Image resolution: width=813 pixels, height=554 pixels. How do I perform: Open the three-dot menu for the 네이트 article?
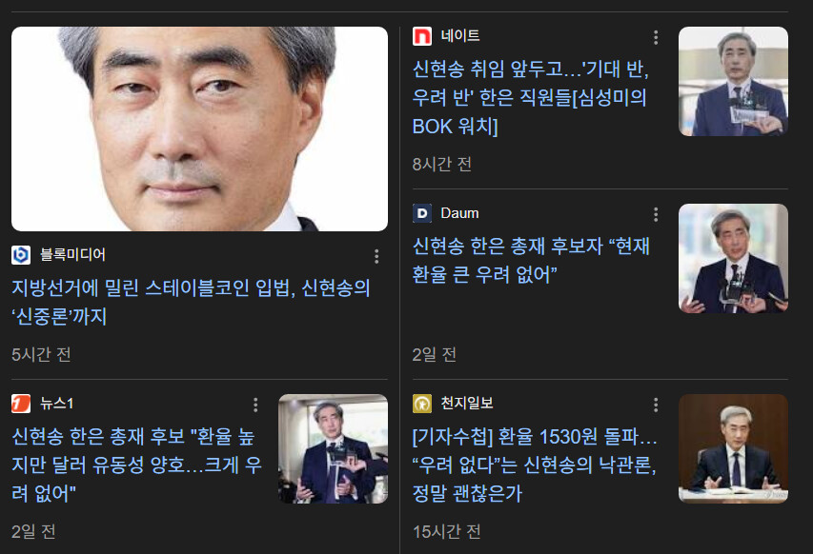[x=656, y=37]
